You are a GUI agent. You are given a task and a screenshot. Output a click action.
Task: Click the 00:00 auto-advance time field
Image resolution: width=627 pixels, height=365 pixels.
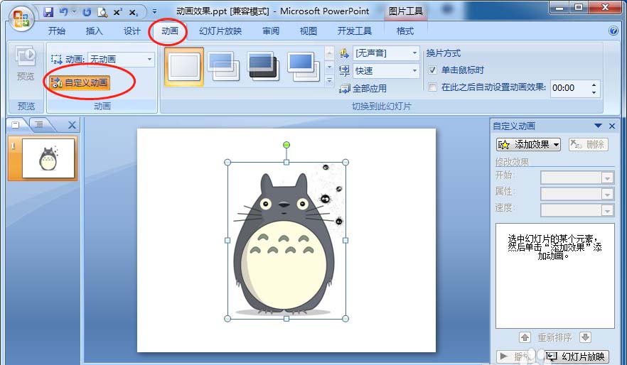click(x=569, y=88)
